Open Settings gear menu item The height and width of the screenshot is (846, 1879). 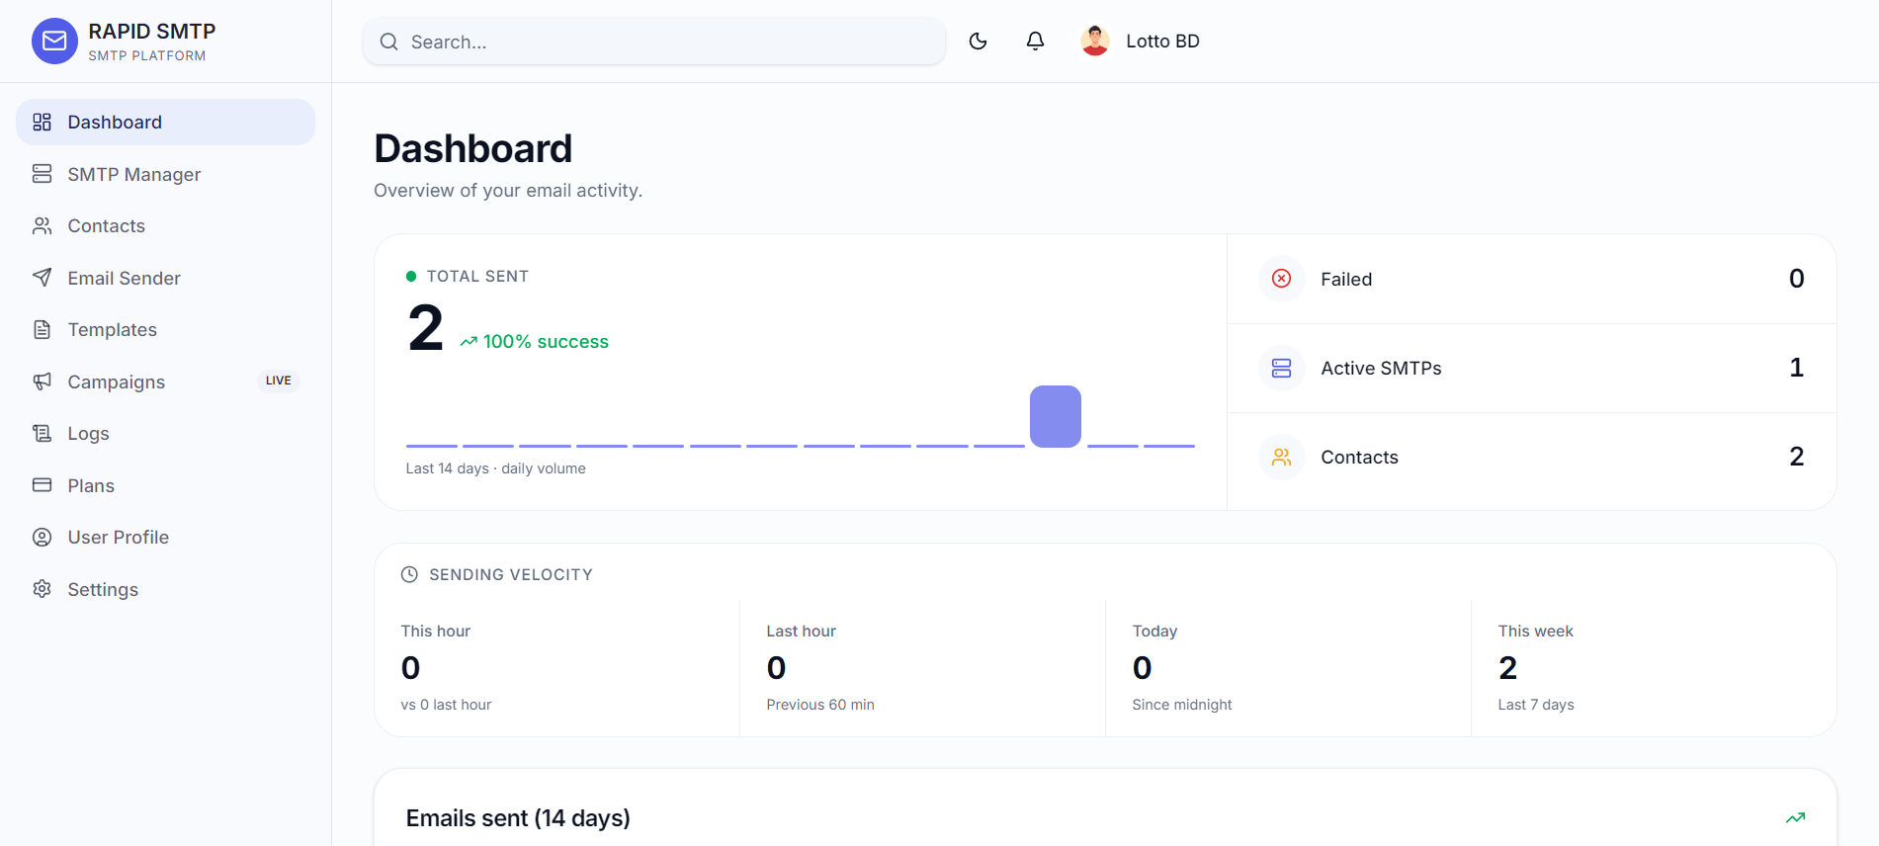(165, 589)
